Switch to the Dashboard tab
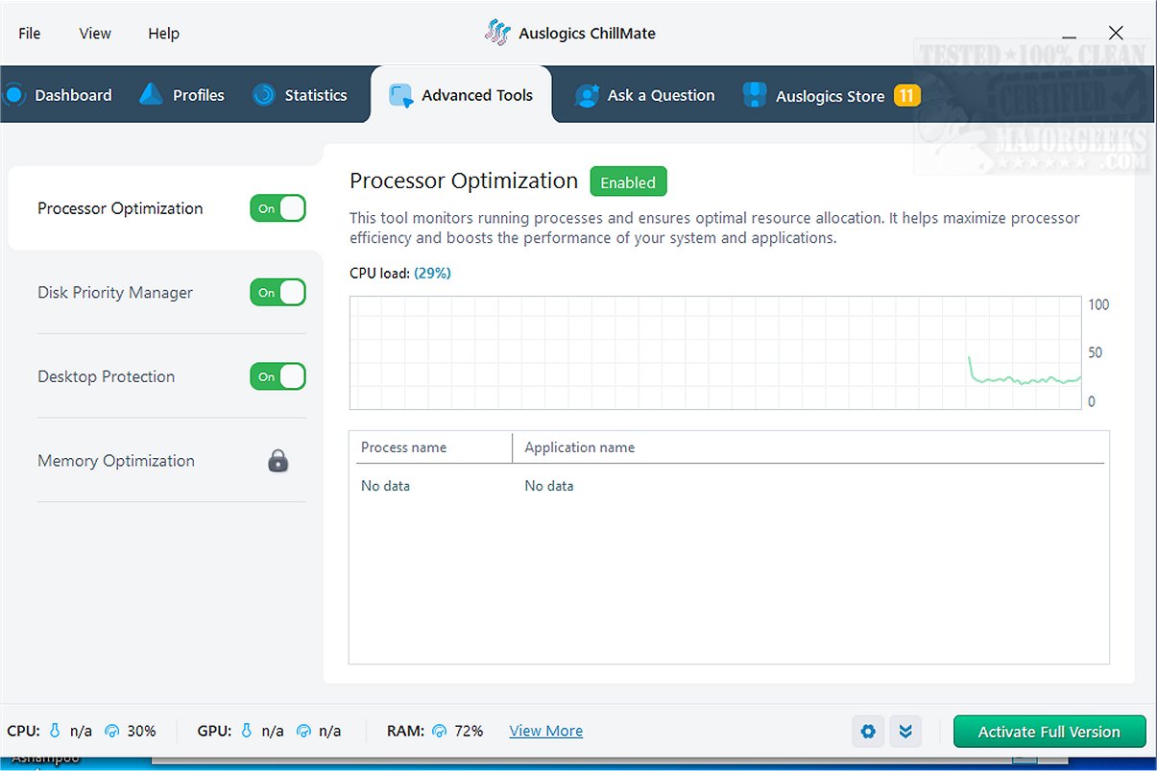 click(58, 95)
